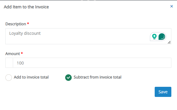Click the red asterisk beside Description
This screenshot has height=110, width=177.
click(x=28, y=23)
